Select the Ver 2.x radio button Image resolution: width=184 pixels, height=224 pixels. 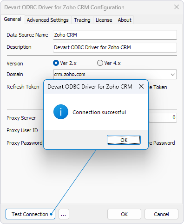pos(56,63)
